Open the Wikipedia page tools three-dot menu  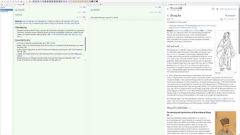[236, 19]
